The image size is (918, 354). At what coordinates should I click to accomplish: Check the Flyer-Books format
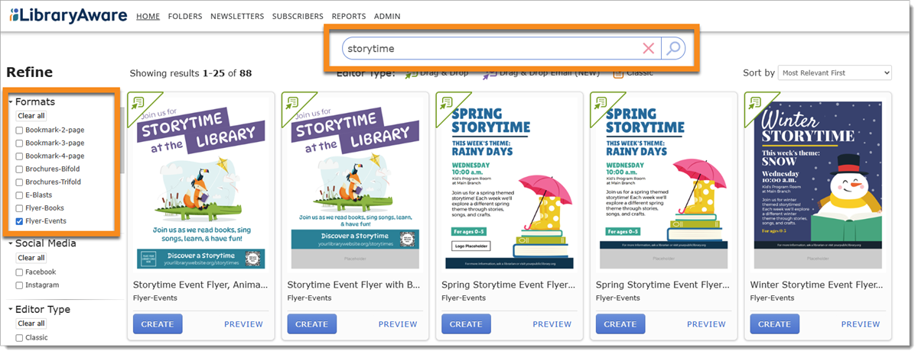[x=20, y=208]
